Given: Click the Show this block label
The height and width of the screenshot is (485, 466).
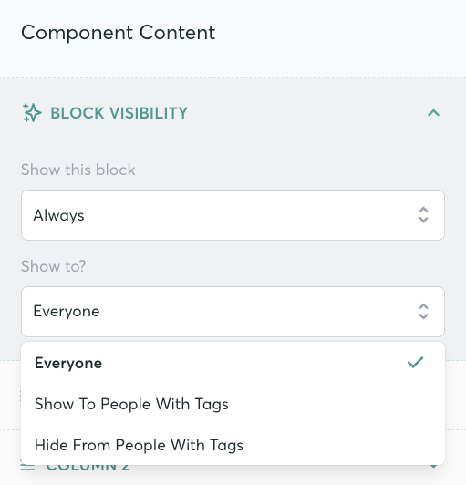Looking at the screenshot, I should coord(78,170).
